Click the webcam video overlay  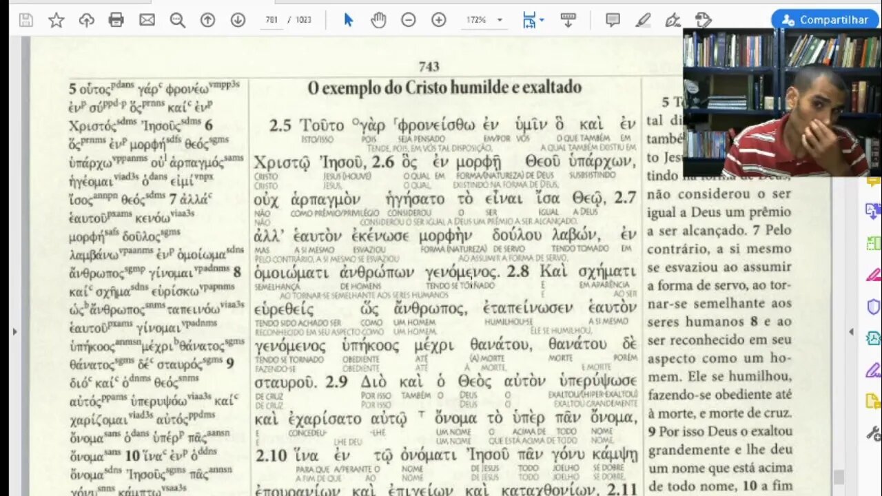click(781, 103)
